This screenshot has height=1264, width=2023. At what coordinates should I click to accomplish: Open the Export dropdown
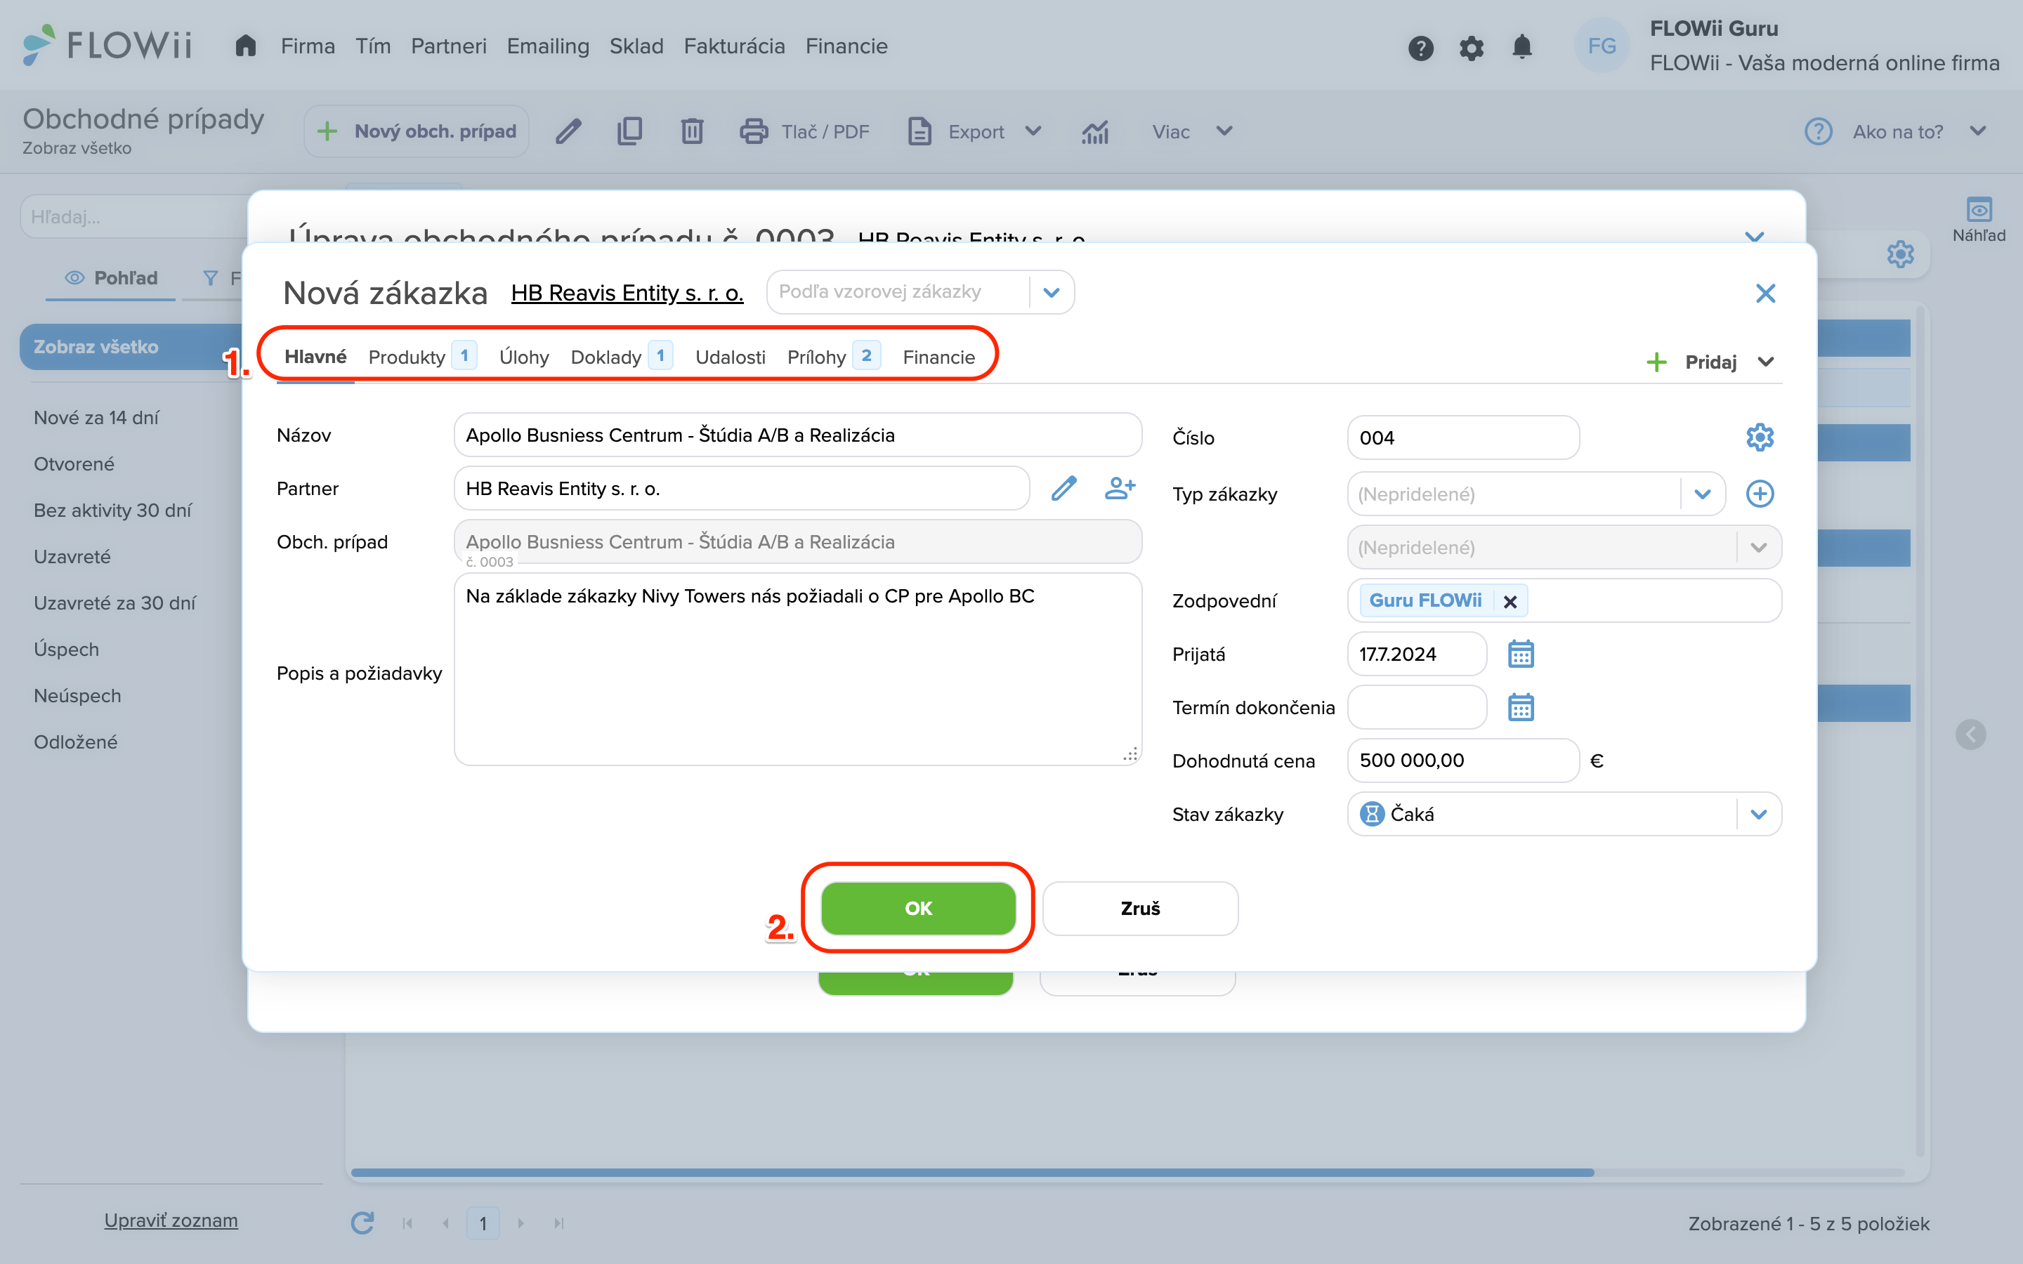click(975, 131)
